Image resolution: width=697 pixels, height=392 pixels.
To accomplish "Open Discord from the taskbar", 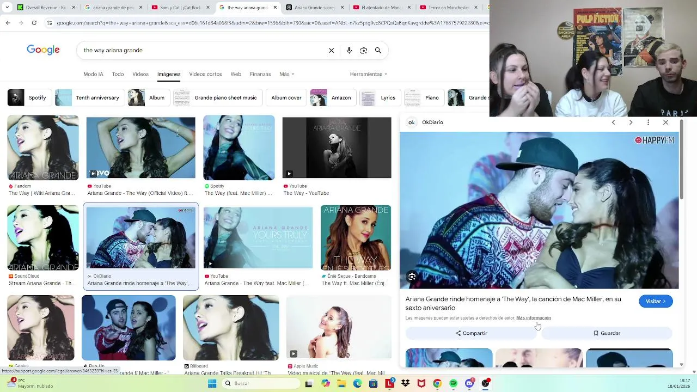I will click(469, 383).
